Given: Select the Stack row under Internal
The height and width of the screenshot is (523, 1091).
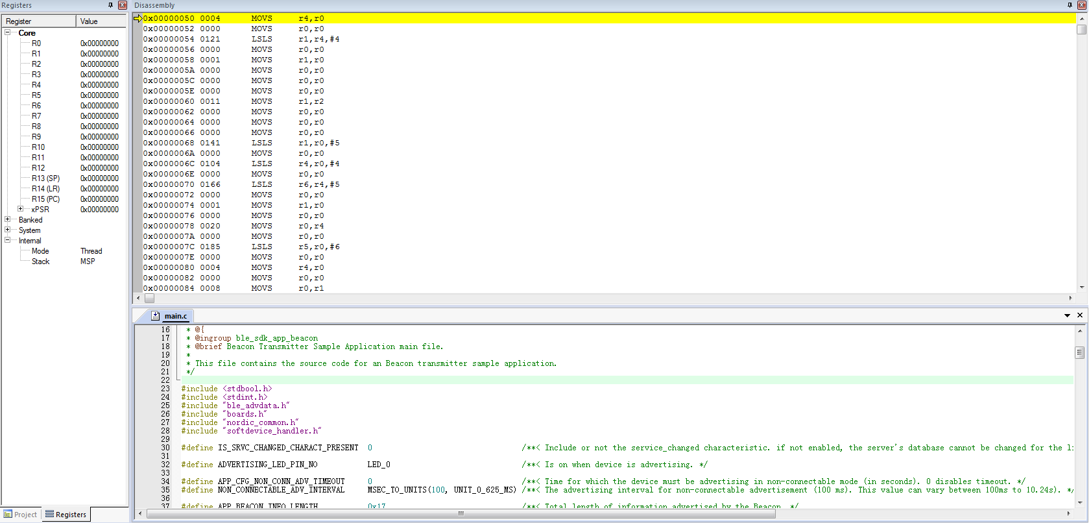Looking at the screenshot, I should (65, 261).
